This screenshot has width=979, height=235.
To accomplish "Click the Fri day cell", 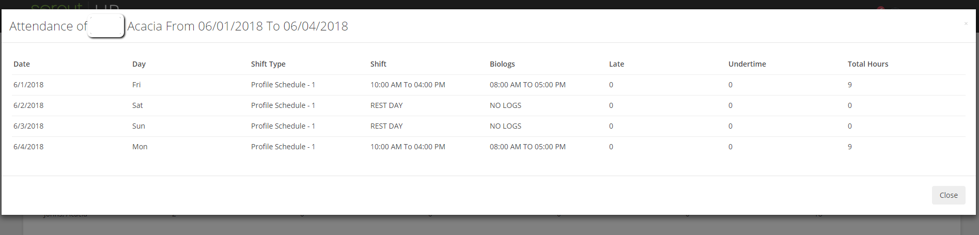I will [136, 85].
